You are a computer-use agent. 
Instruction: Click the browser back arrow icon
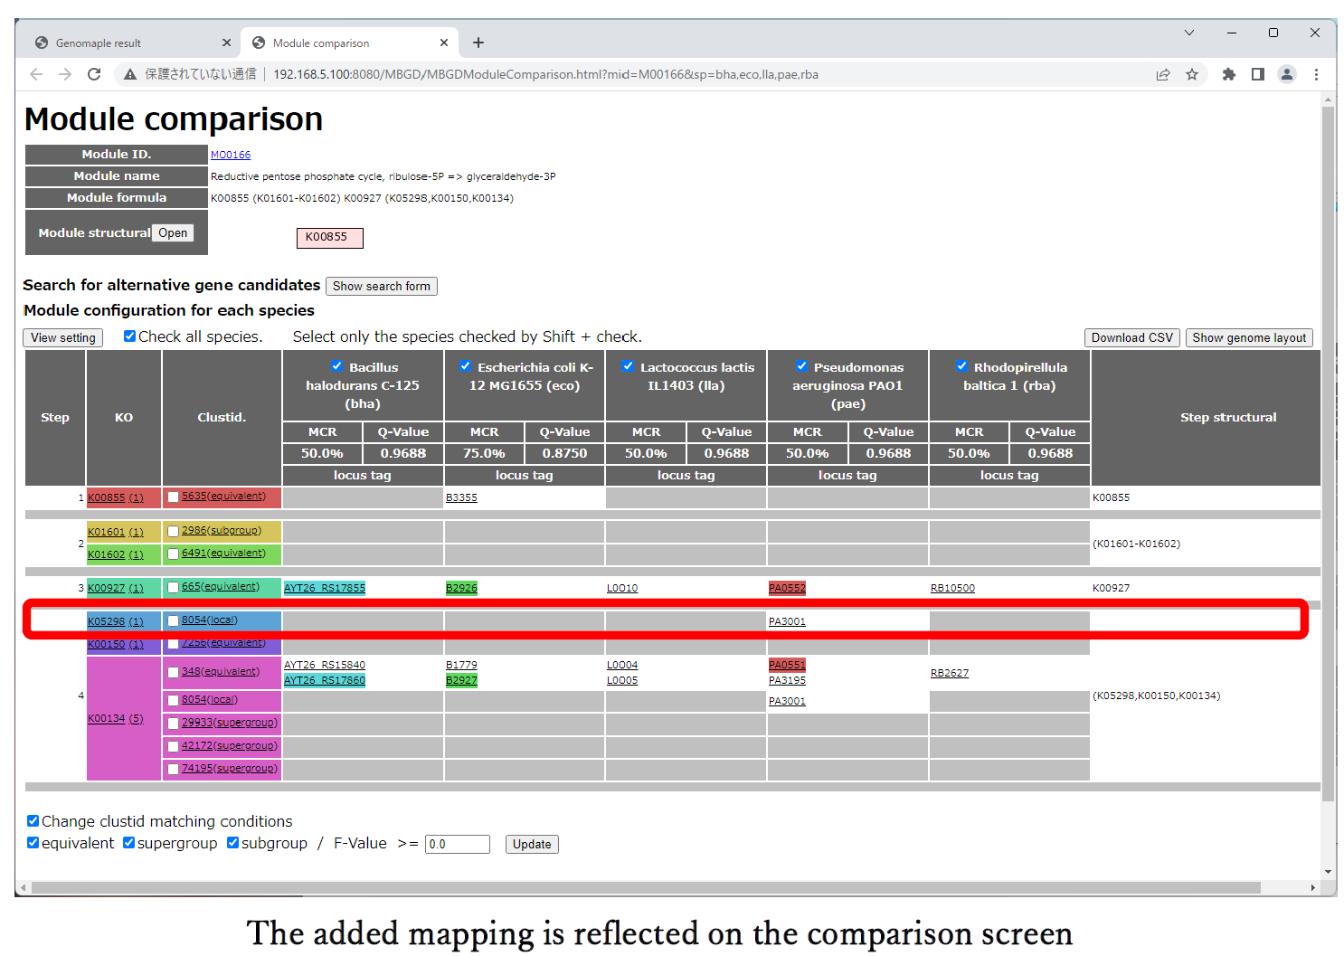click(x=36, y=74)
